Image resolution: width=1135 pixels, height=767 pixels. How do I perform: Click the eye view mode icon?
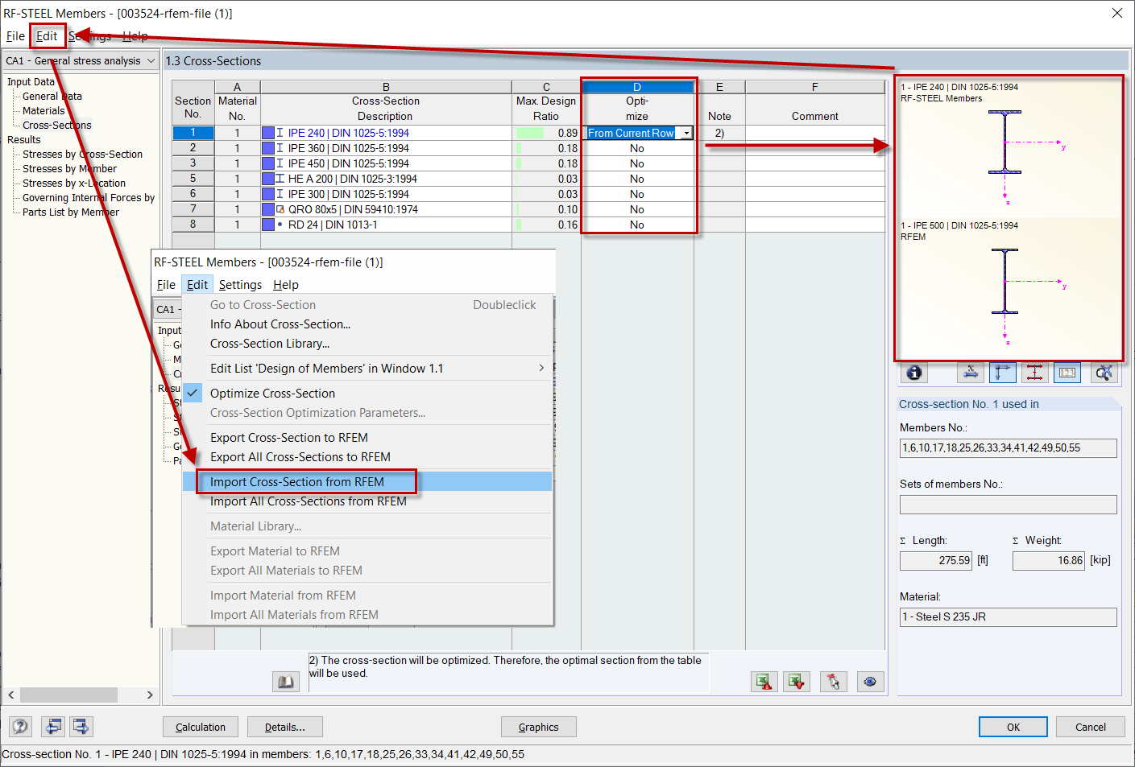click(x=871, y=682)
